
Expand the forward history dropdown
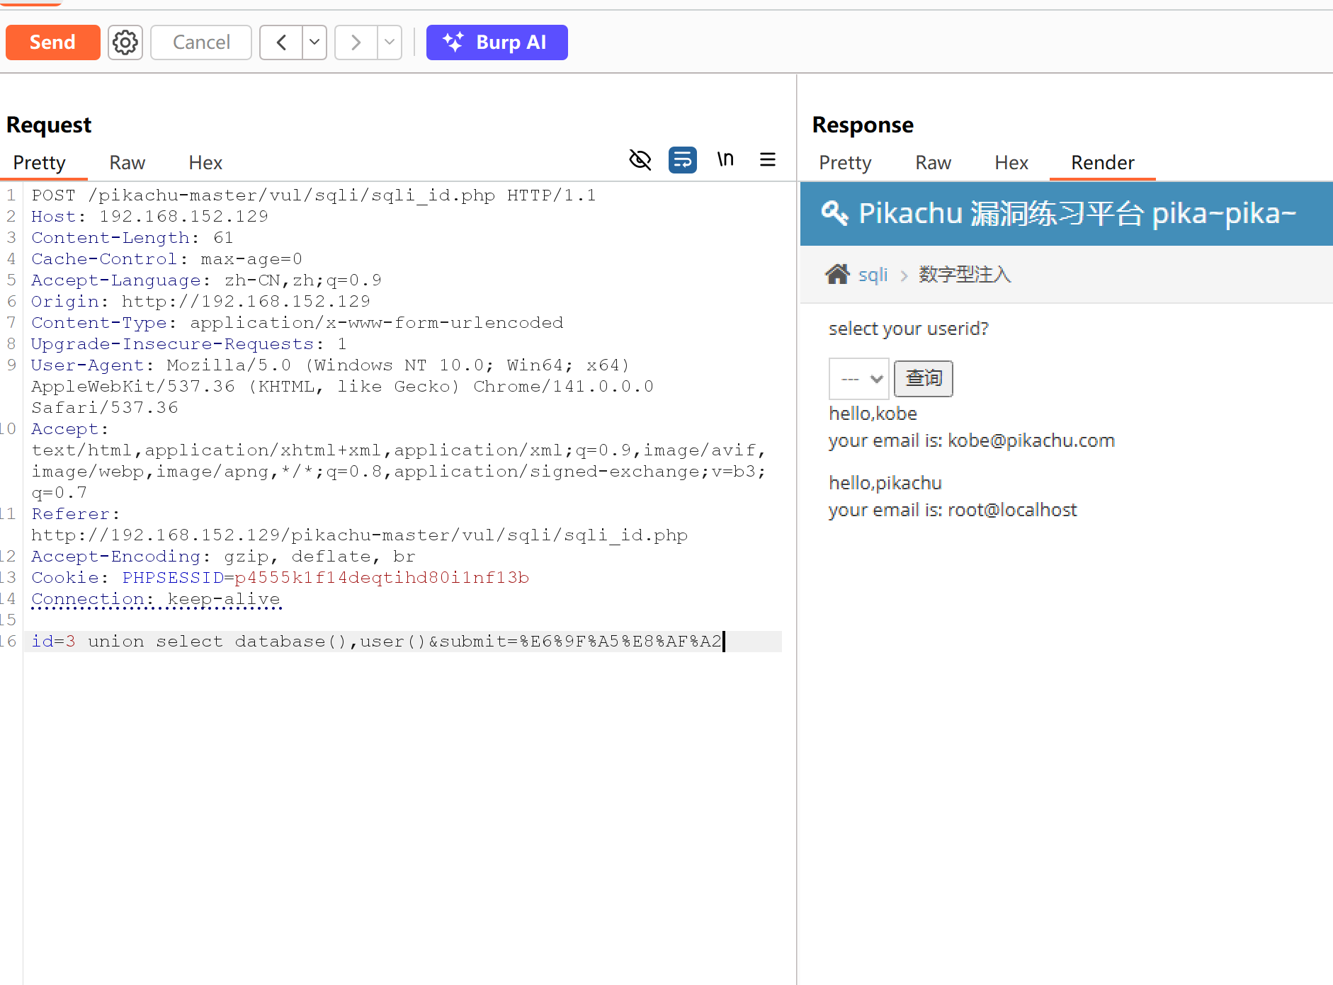(x=390, y=42)
